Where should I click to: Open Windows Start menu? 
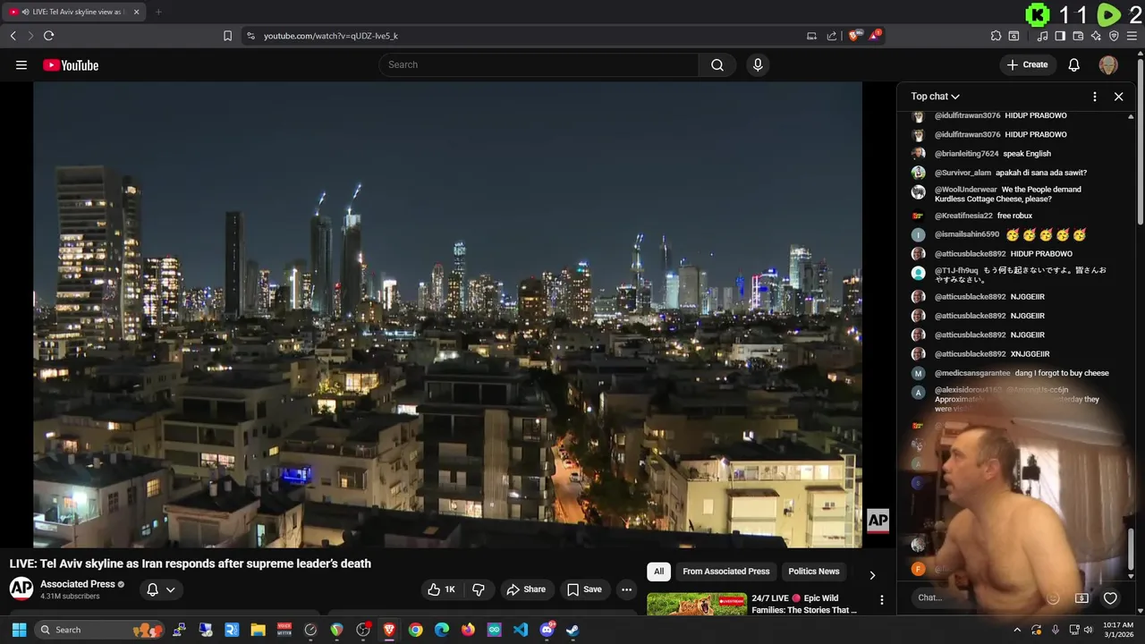pos(19,630)
